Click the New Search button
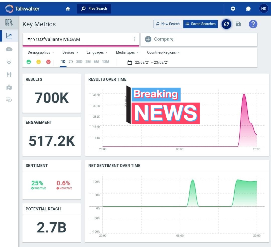271x247 pixels. coord(168,24)
